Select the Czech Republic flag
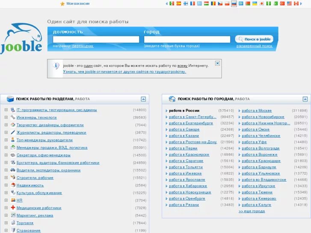This screenshot has height=233, width=311. [220, 3]
